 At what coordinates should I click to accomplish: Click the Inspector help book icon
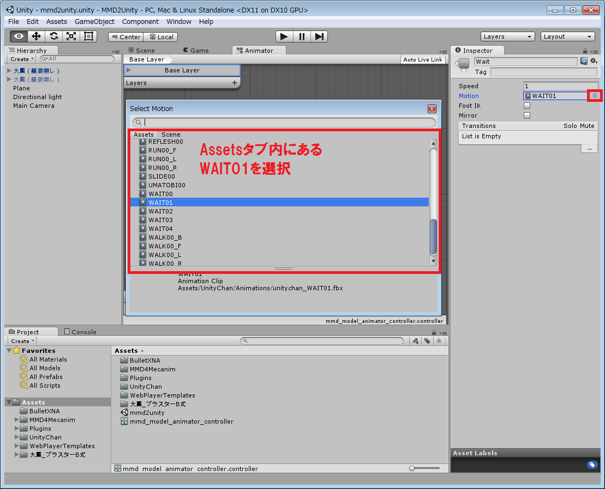584,61
